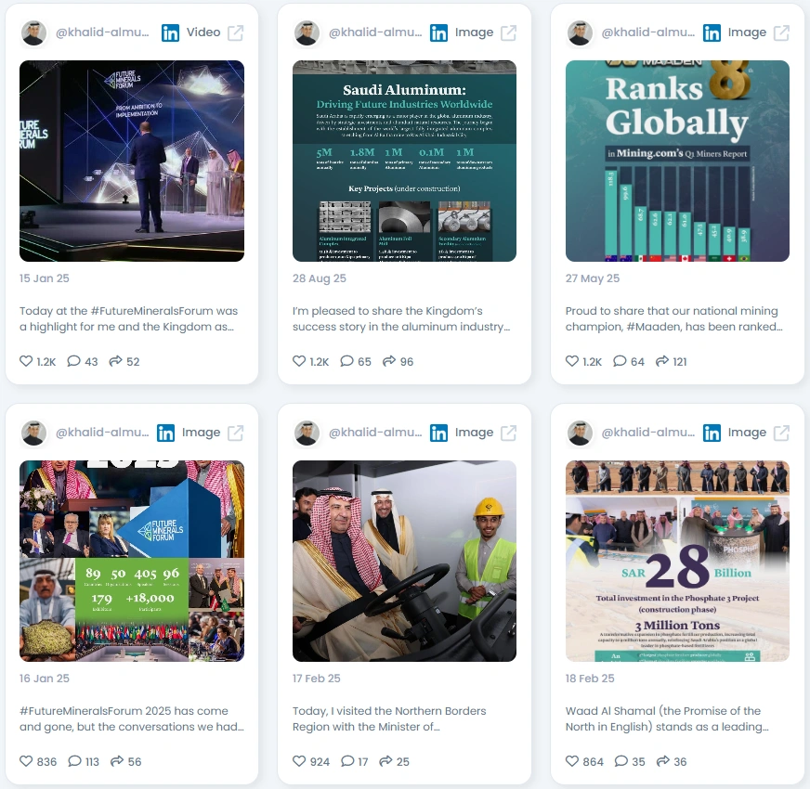Like the 28 Aug 25 aluminum post
The width and height of the screenshot is (810, 789).
click(299, 361)
